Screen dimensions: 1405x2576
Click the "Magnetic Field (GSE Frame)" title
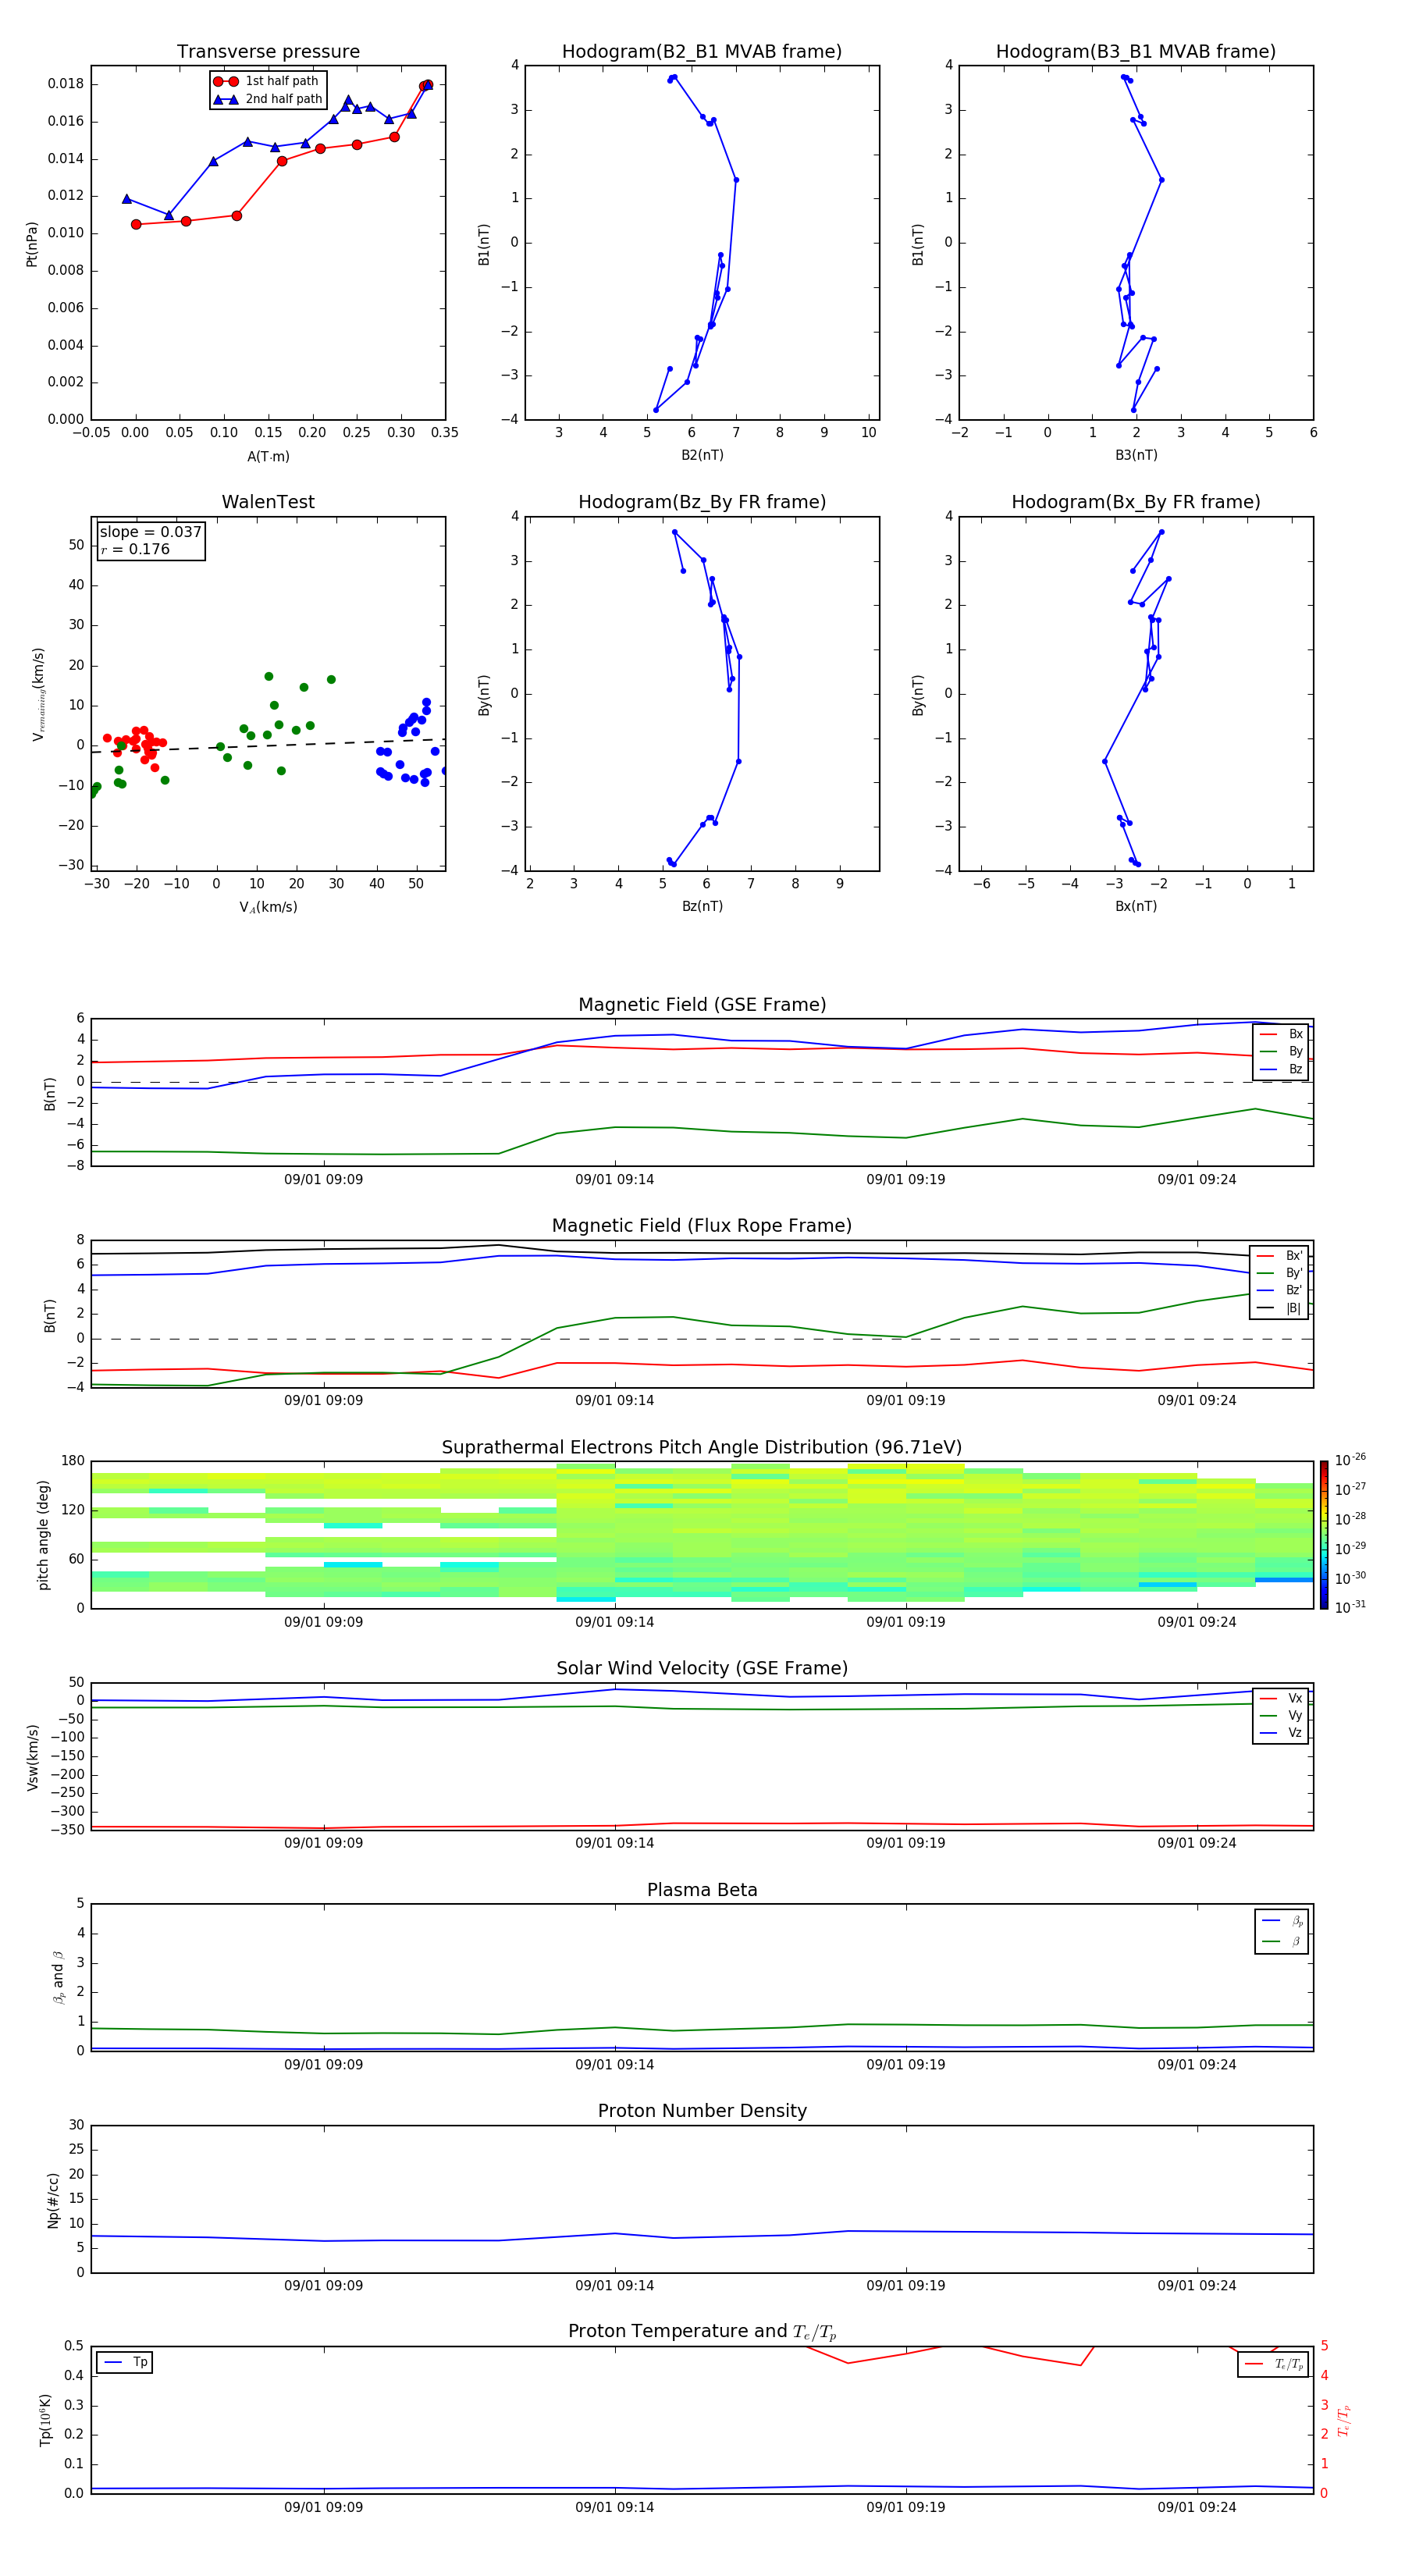click(702, 1005)
